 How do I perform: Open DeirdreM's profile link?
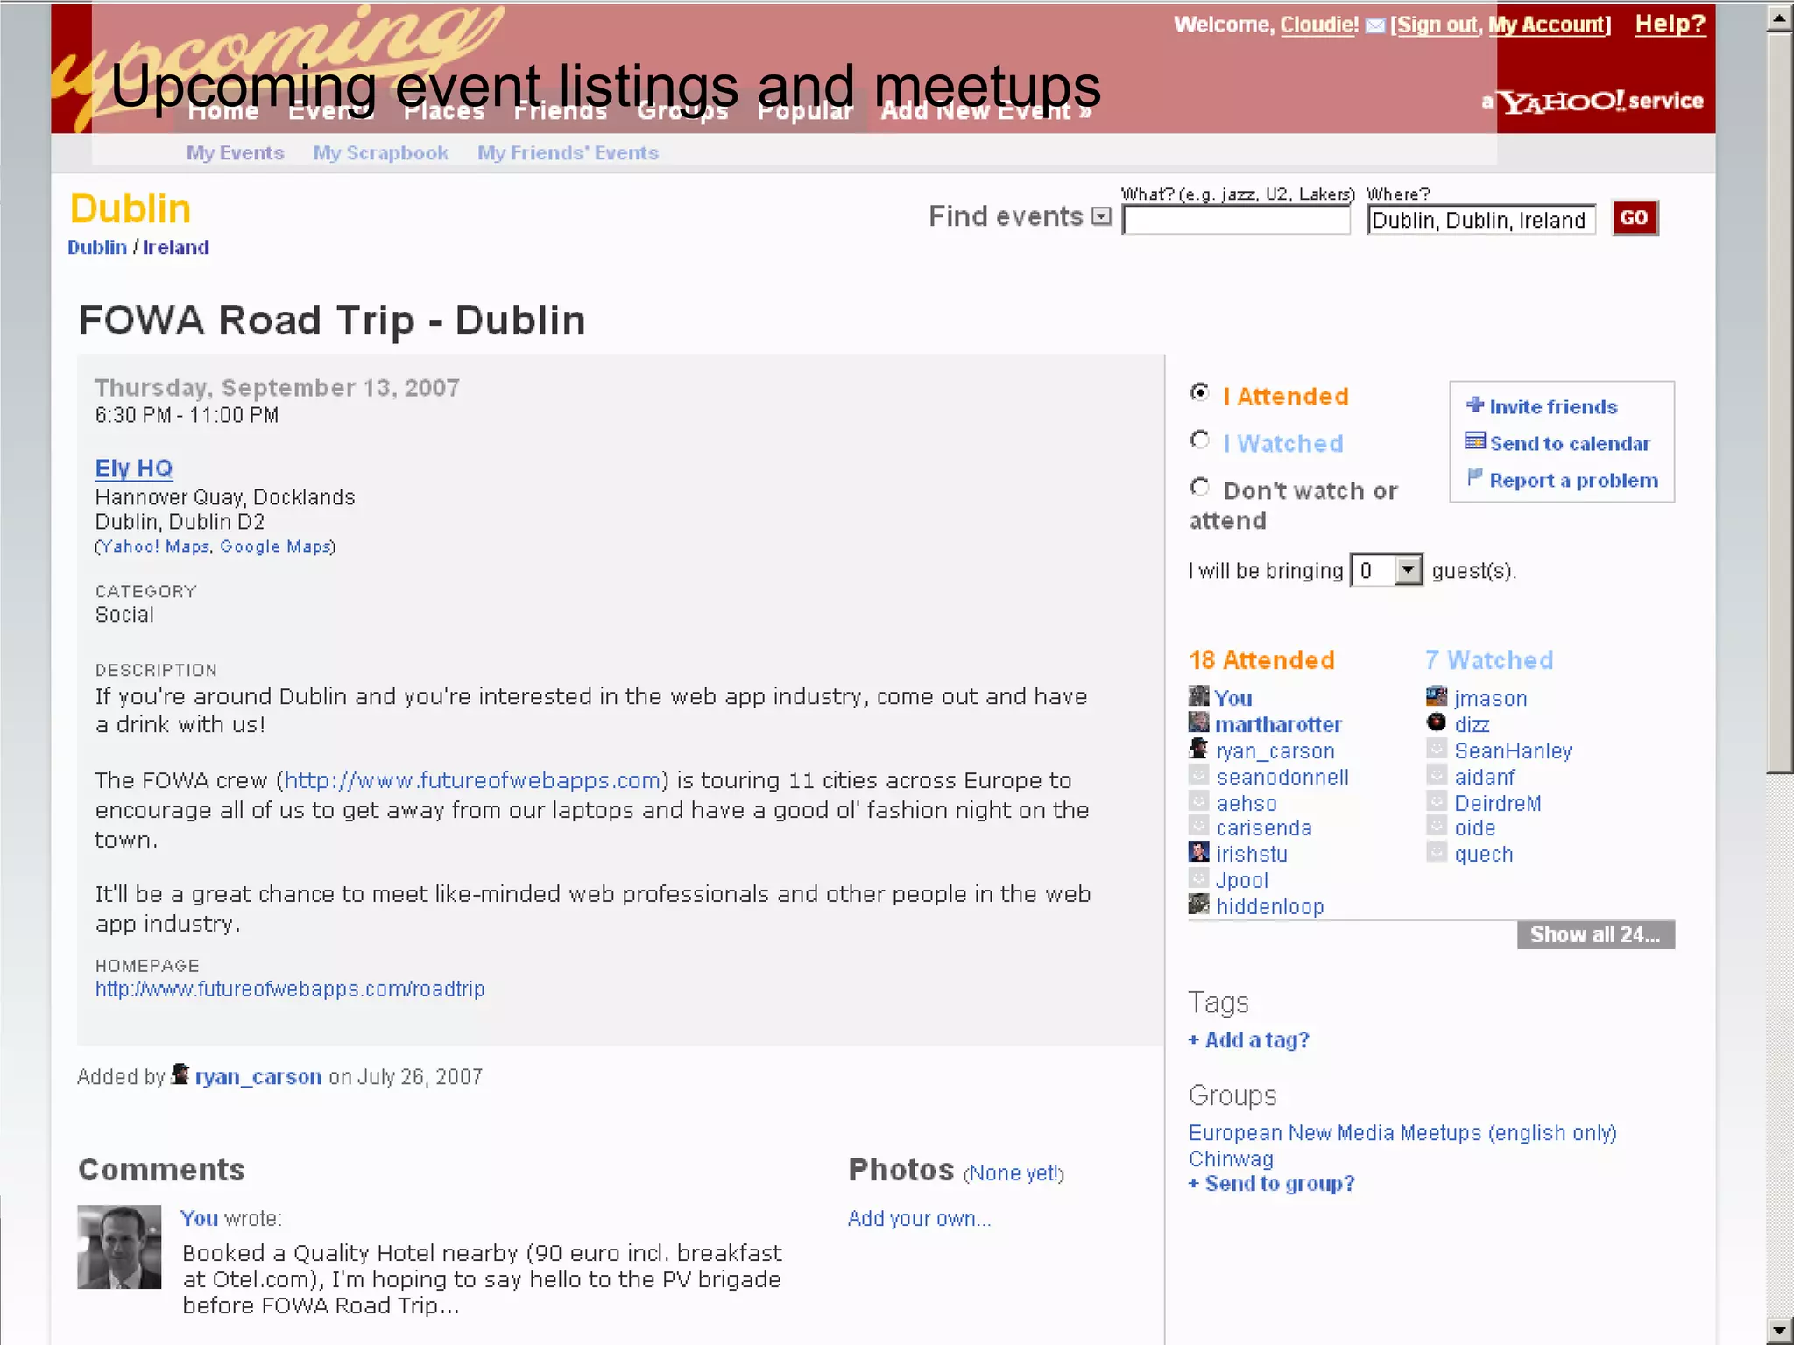point(1498,803)
